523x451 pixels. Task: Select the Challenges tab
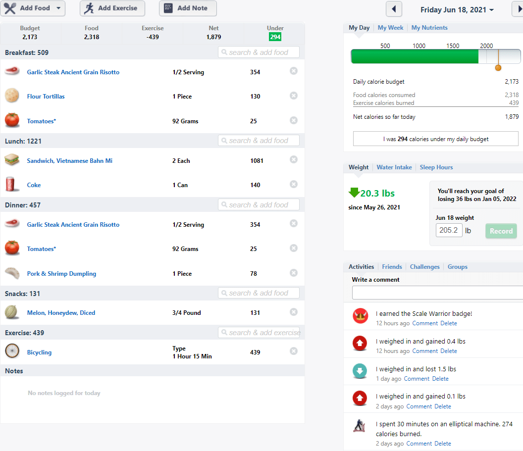point(424,267)
